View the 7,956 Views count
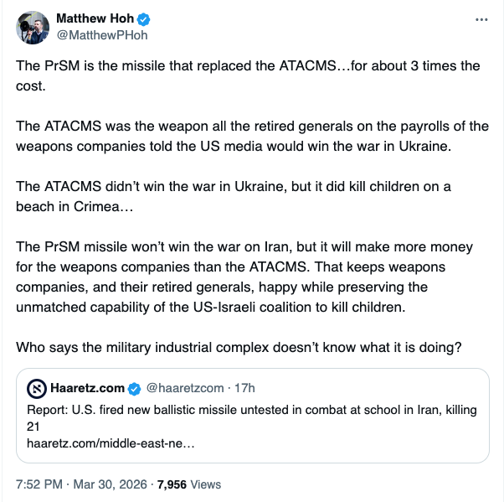The image size is (504, 502). [x=192, y=484]
